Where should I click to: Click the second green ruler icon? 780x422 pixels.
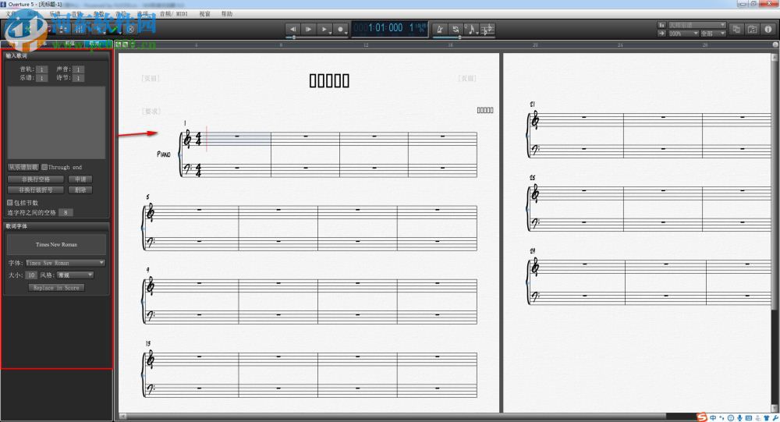point(125,44)
